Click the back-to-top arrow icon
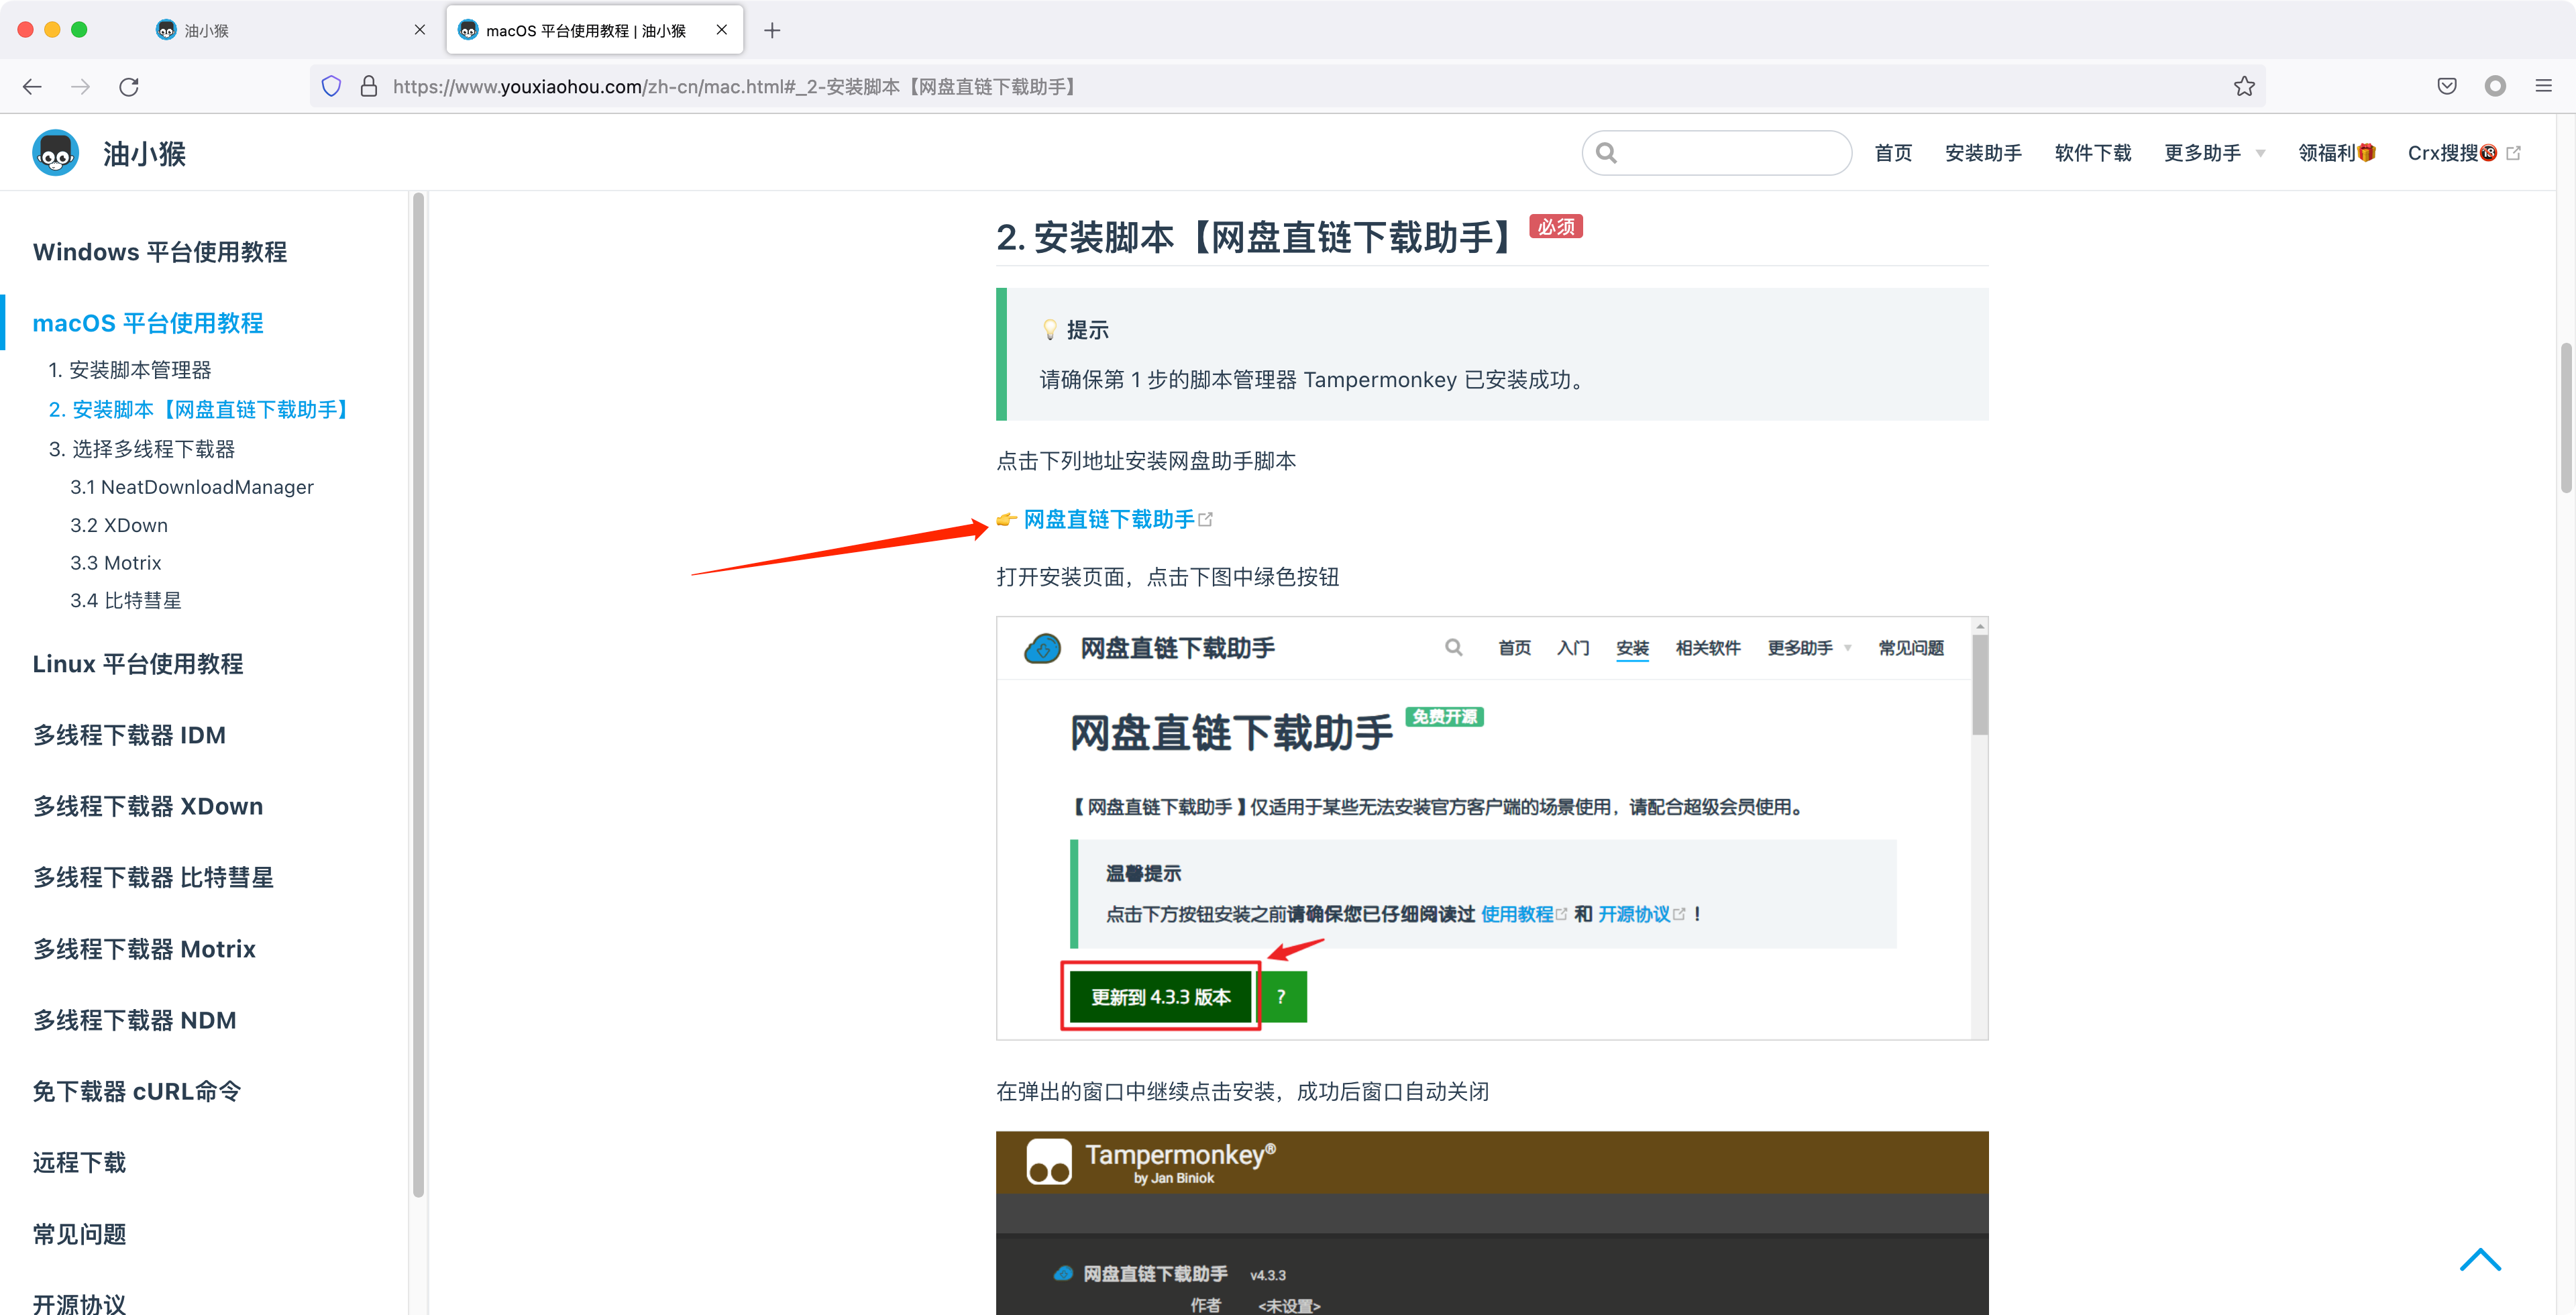This screenshot has width=2576, height=1315. [2480, 1259]
